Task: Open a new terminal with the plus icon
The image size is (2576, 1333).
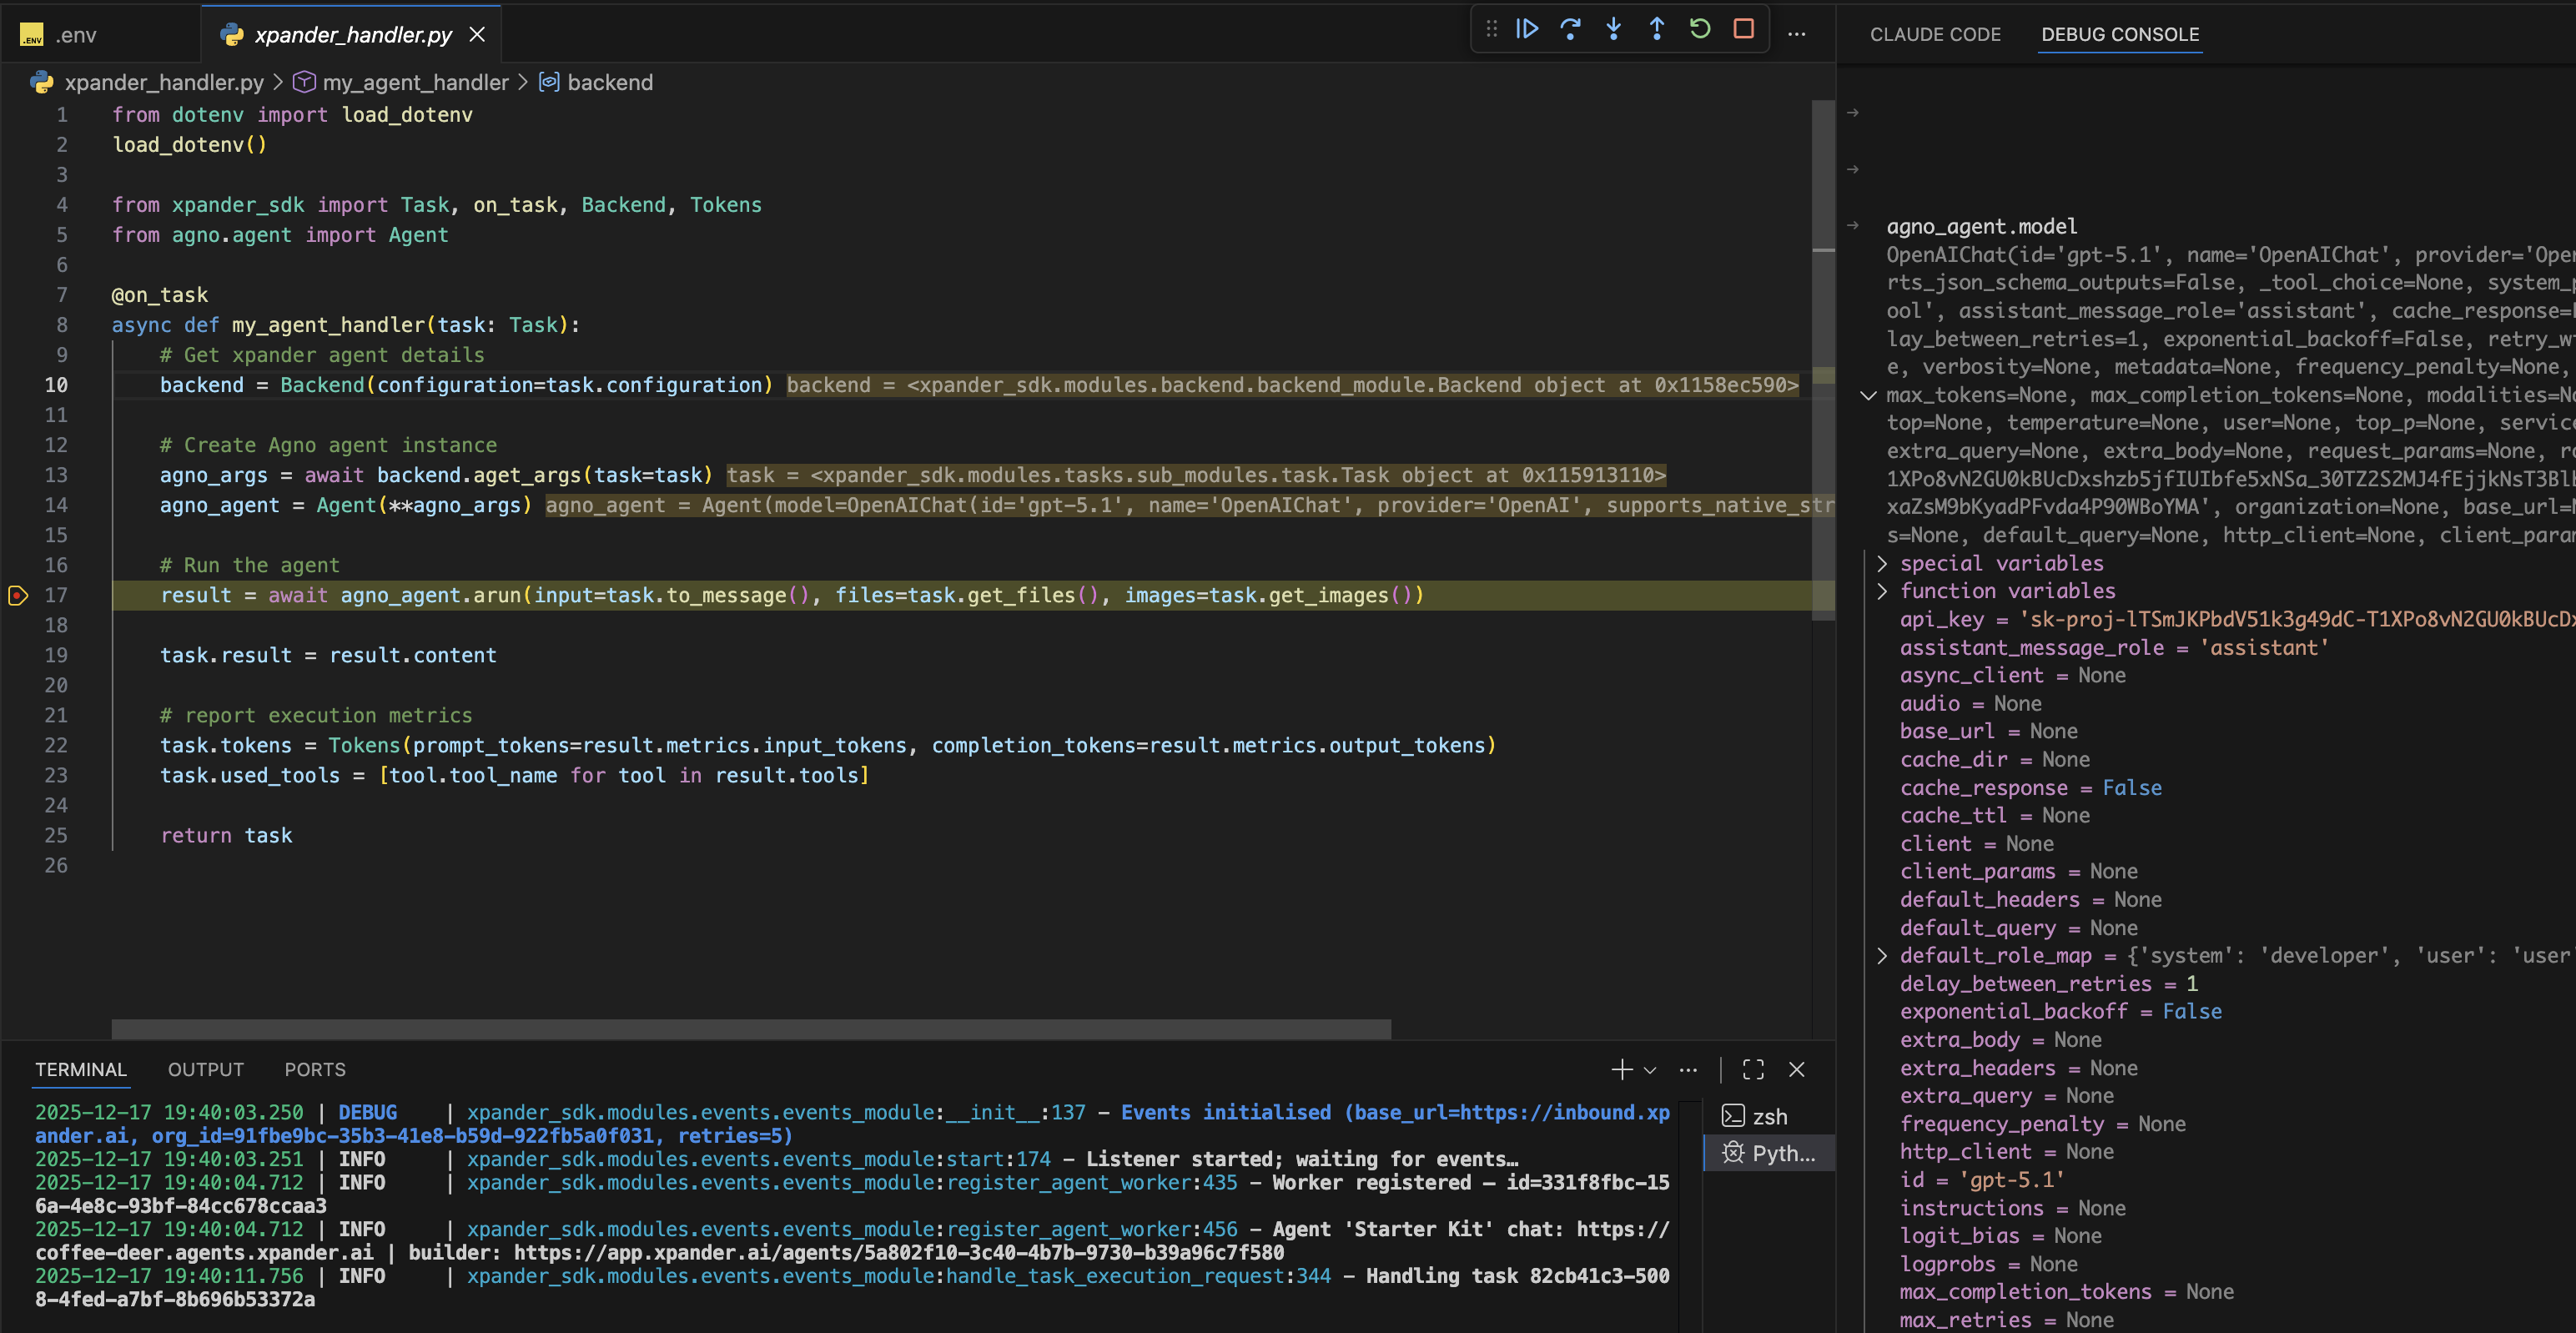Action: (1620, 1070)
